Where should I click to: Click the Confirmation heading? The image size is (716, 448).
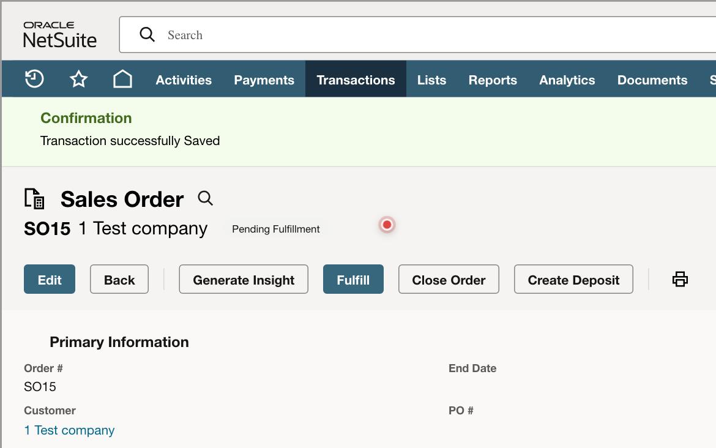[x=86, y=118]
